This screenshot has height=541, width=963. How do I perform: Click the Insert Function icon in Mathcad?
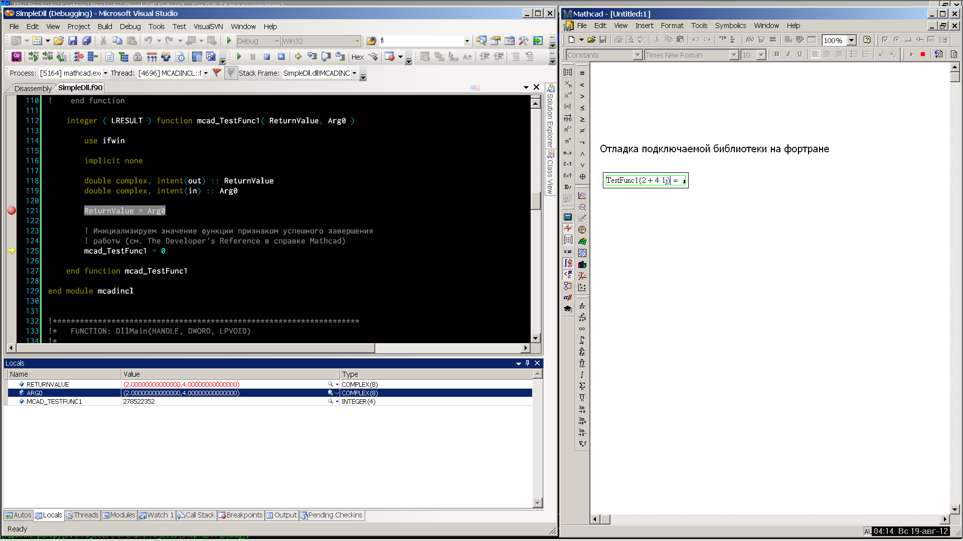(749, 40)
